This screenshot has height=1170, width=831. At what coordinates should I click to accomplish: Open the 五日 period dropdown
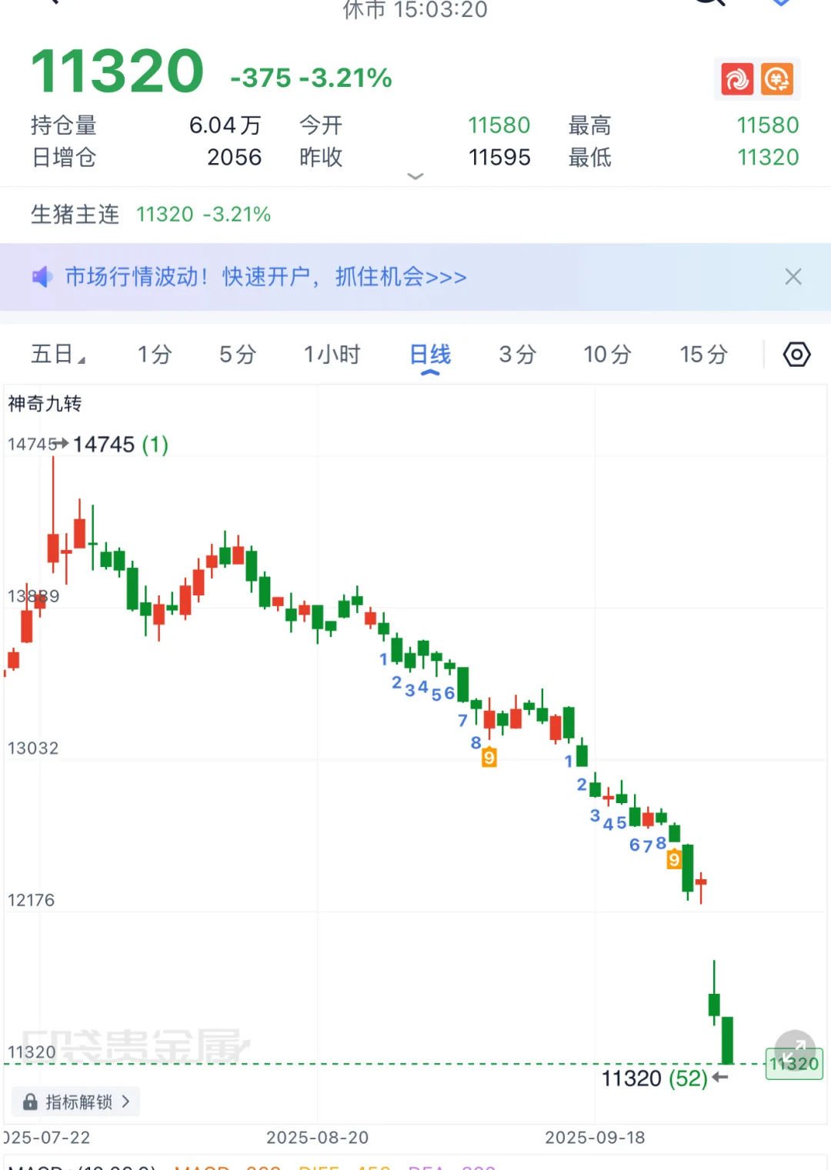(58, 355)
